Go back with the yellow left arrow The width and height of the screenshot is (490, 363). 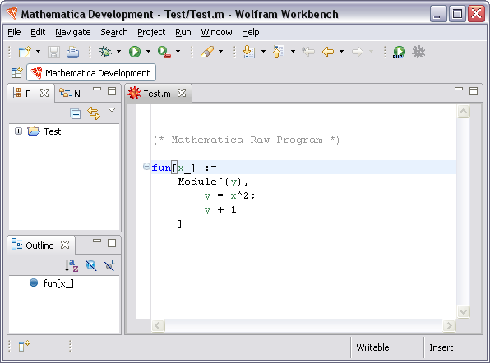pyautogui.click(x=328, y=52)
